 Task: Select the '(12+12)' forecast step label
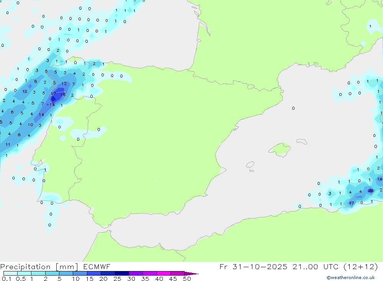point(360,266)
